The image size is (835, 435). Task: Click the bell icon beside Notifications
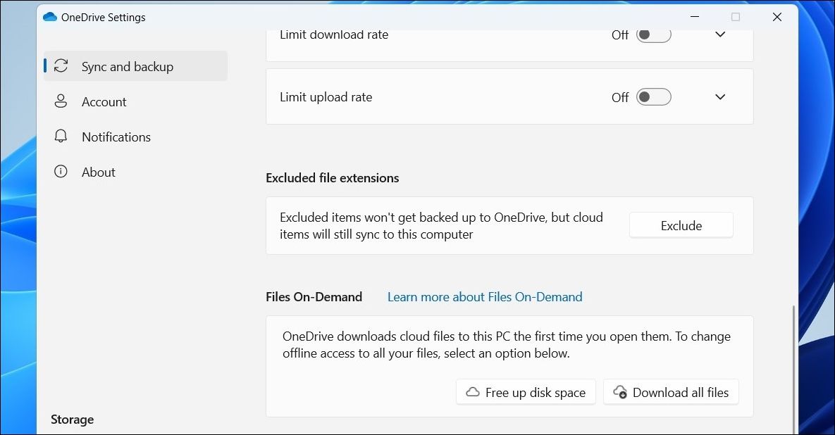tap(61, 137)
